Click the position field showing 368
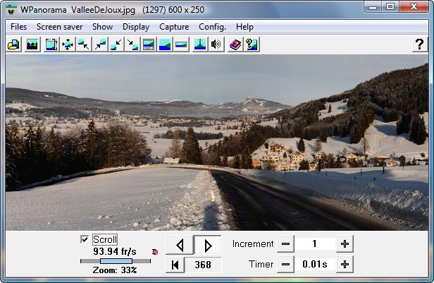Viewport: 434px width, 283px height. click(203, 265)
